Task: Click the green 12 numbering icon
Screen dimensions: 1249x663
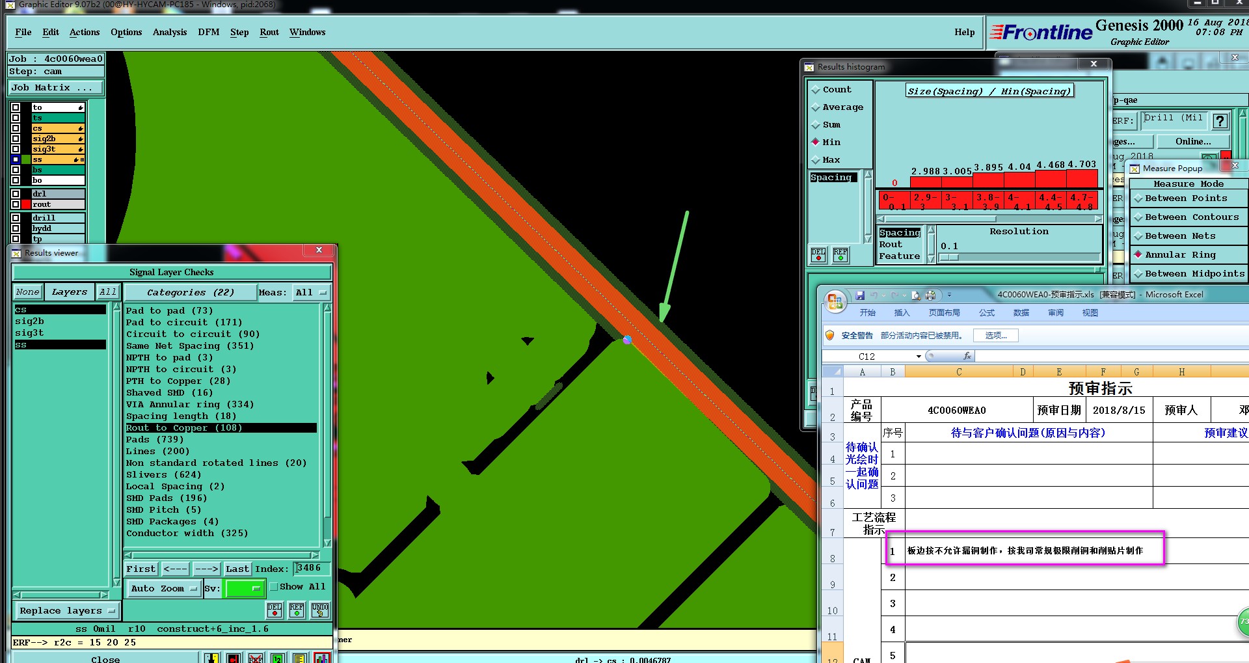Action: [277, 658]
